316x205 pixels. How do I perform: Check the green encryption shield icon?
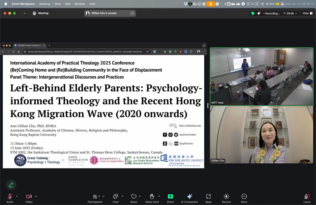(x=253, y=13)
